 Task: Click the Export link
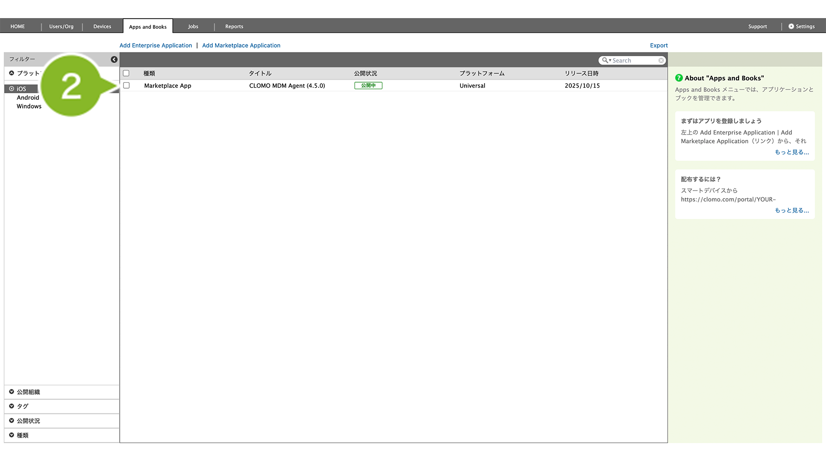point(658,45)
